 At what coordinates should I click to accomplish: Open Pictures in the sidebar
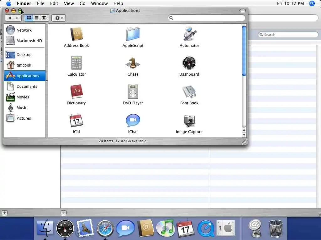[x=25, y=118]
